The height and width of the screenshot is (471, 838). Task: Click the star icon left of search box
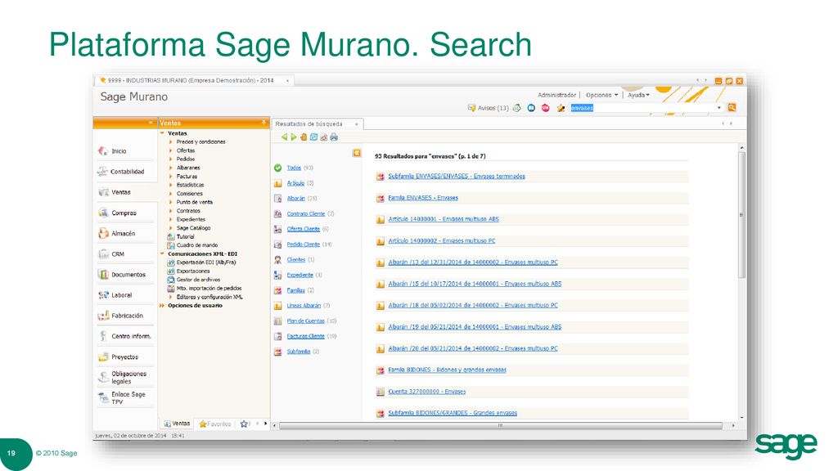pyautogui.click(x=560, y=108)
